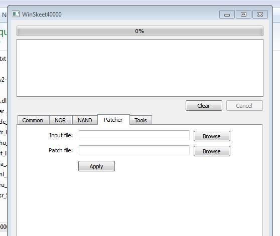The width and height of the screenshot is (280, 236).
Task: Click the "Input file:" label
Action: coord(61,135)
